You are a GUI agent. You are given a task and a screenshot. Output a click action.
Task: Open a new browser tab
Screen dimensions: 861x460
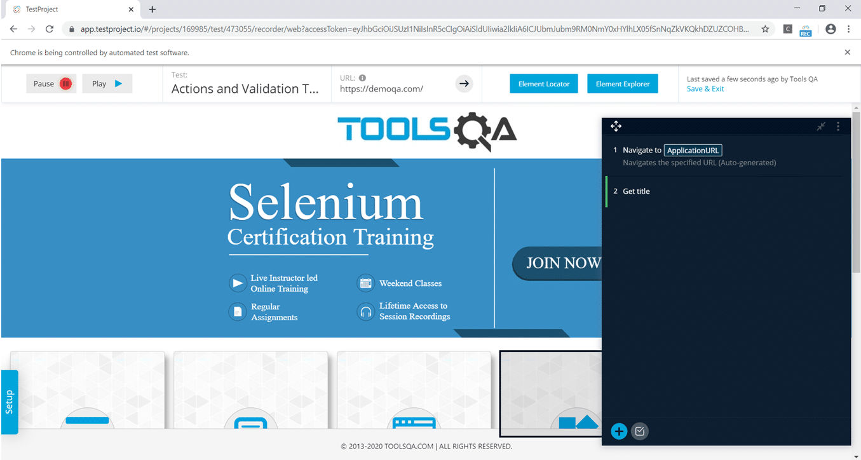(x=153, y=10)
